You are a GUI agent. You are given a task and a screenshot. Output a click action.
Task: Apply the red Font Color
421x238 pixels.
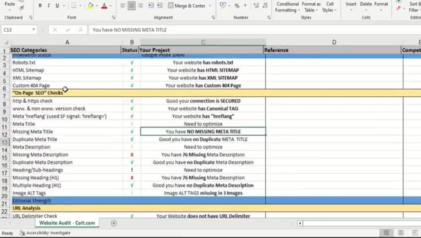point(104,5)
